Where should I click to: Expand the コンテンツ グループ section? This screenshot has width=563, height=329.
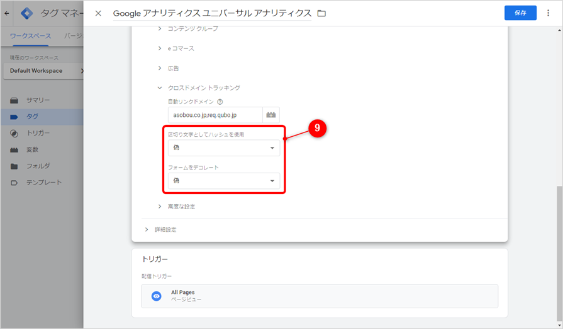[x=188, y=29]
